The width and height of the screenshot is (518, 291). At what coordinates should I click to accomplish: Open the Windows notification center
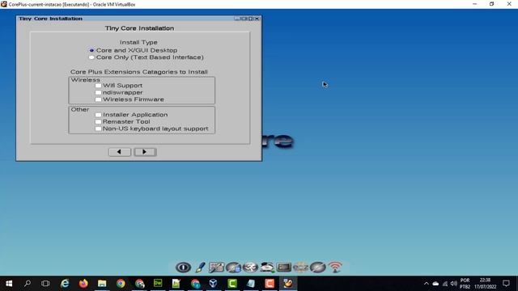(506, 284)
